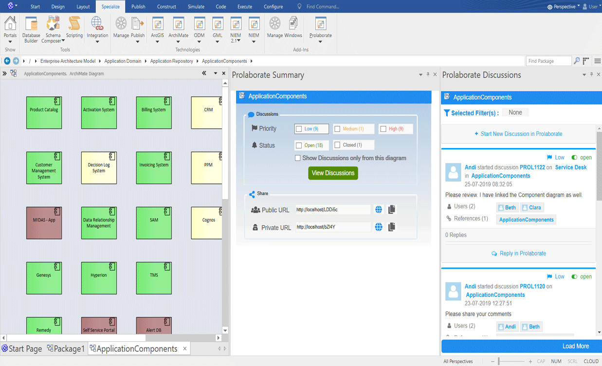The width and height of the screenshot is (602, 366).
Task: Click the Load More button
Action: point(576,346)
